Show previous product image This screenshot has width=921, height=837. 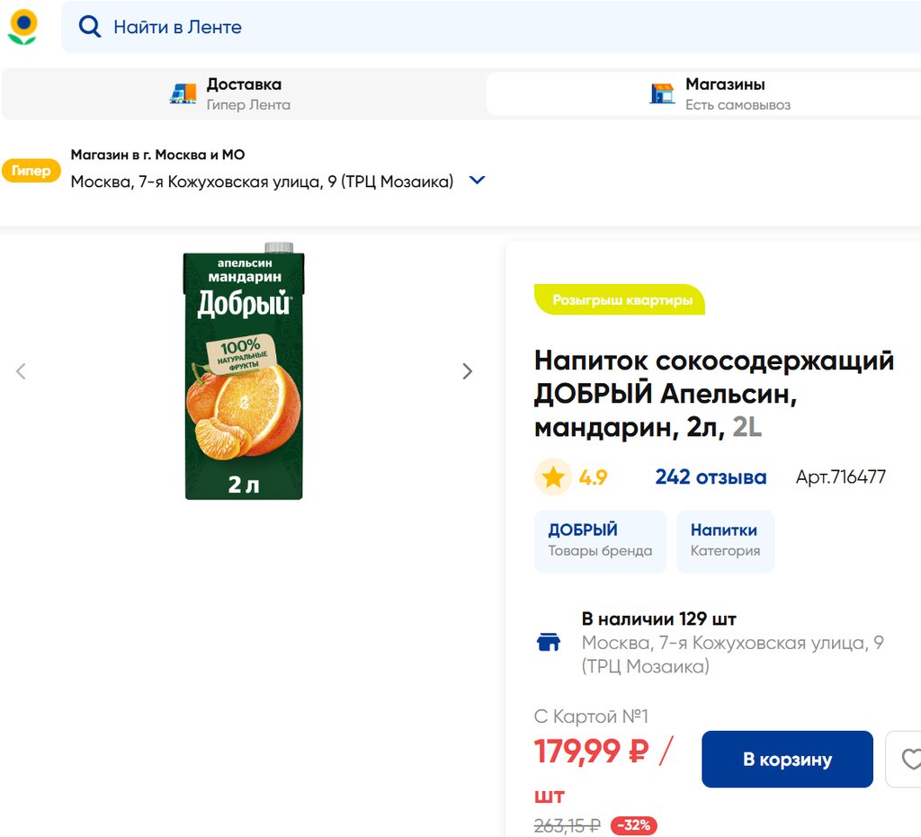[22, 371]
